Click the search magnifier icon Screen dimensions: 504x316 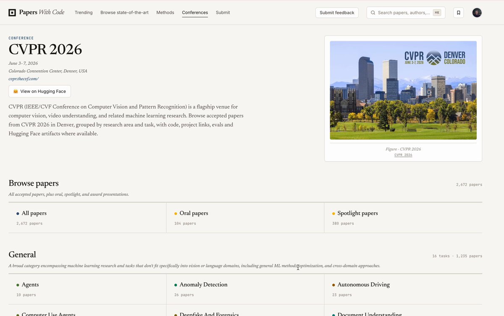(x=373, y=13)
